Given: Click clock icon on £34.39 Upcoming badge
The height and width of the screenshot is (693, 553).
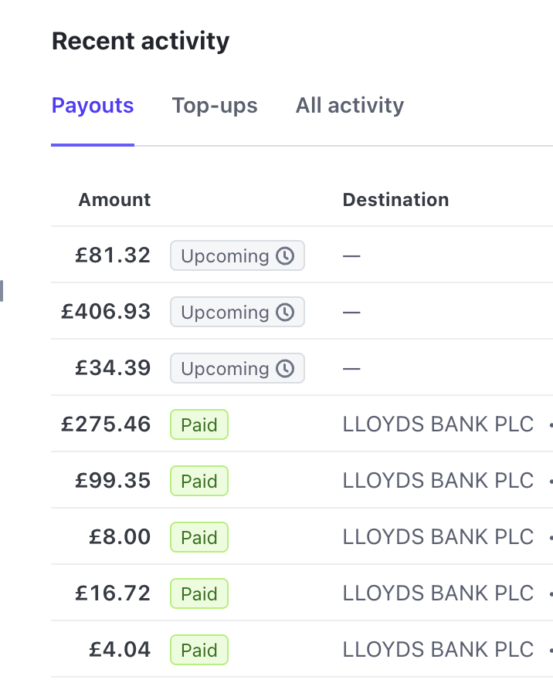Looking at the screenshot, I should coord(286,369).
